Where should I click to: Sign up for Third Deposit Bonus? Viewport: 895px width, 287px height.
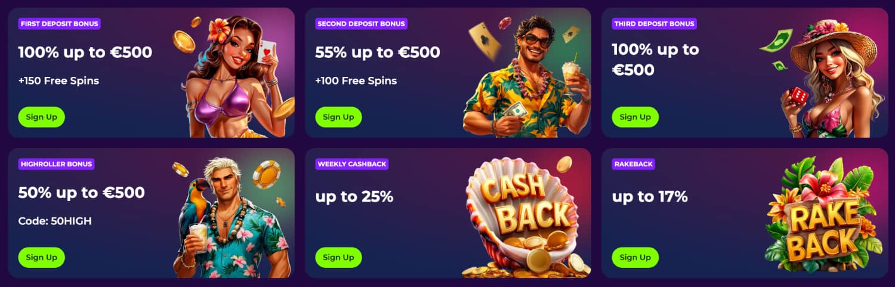[x=635, y=117]
